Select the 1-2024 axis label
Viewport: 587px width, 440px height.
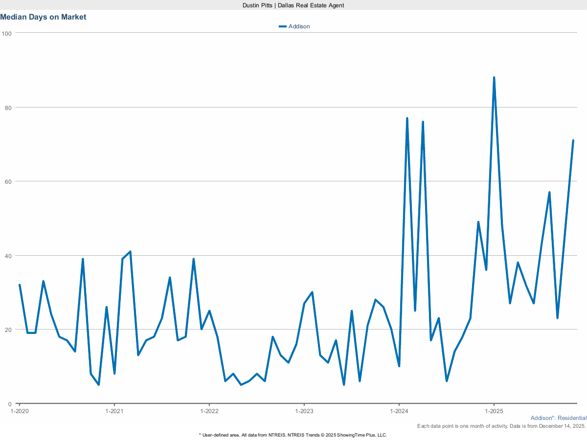[400, 411]
